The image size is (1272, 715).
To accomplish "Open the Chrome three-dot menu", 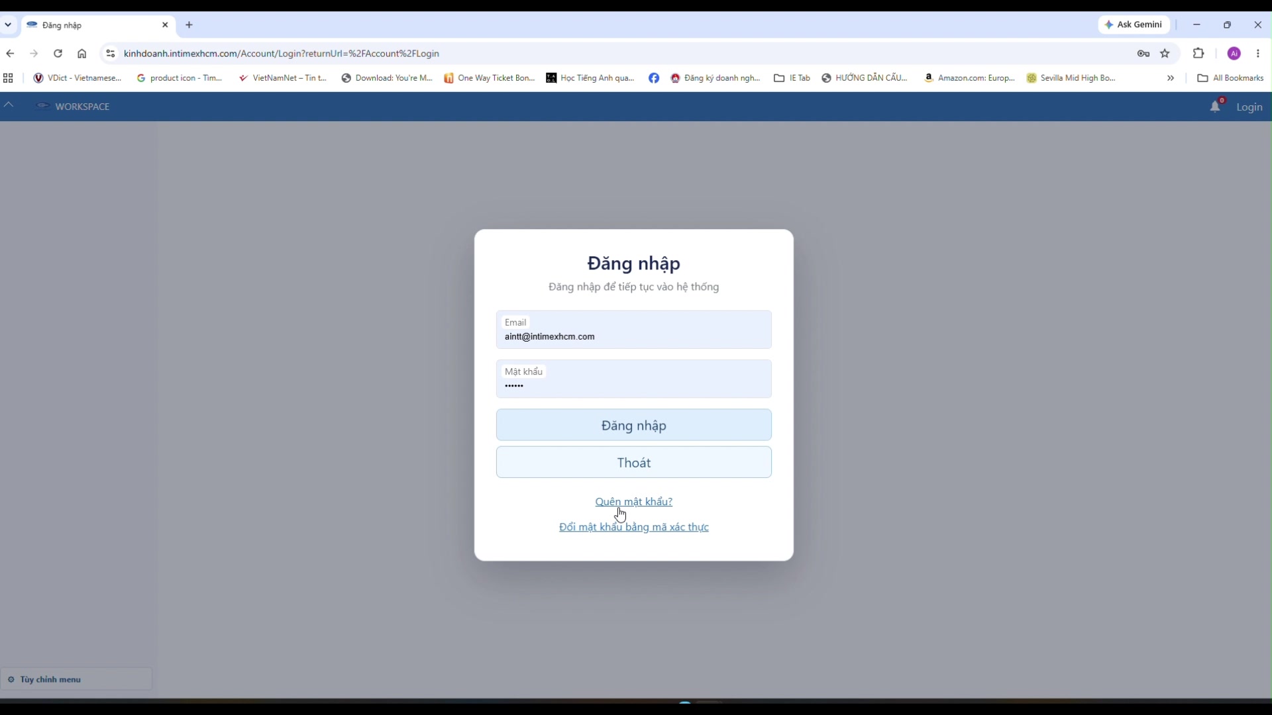I will pyautogui.click(x=1258, y=54).
